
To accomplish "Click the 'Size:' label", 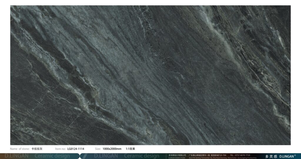I will click(x=98, y=149).
